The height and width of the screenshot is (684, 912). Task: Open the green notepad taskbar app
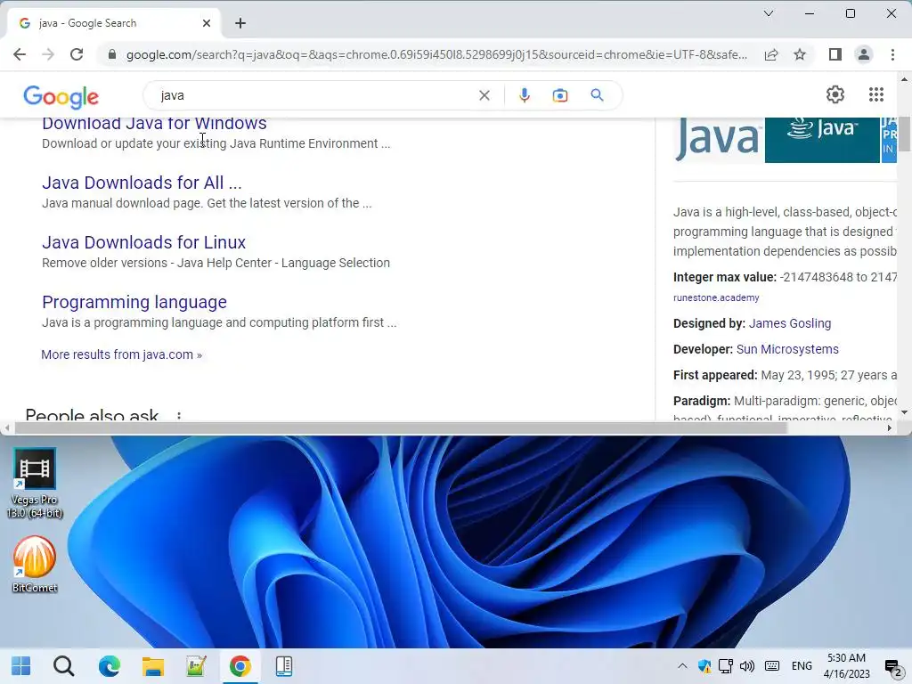tap(196, 666)
